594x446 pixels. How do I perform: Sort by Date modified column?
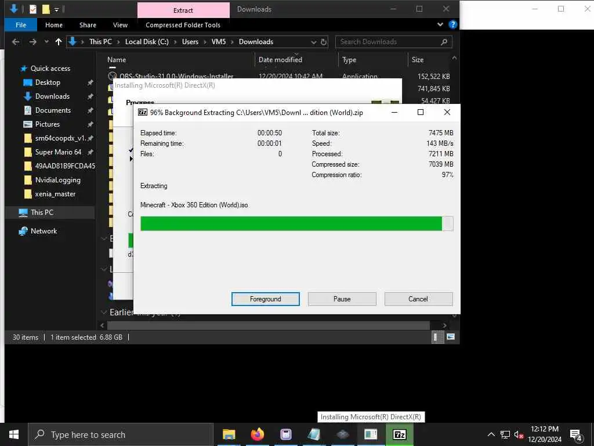pyautogui.click(x=280, y=60)
